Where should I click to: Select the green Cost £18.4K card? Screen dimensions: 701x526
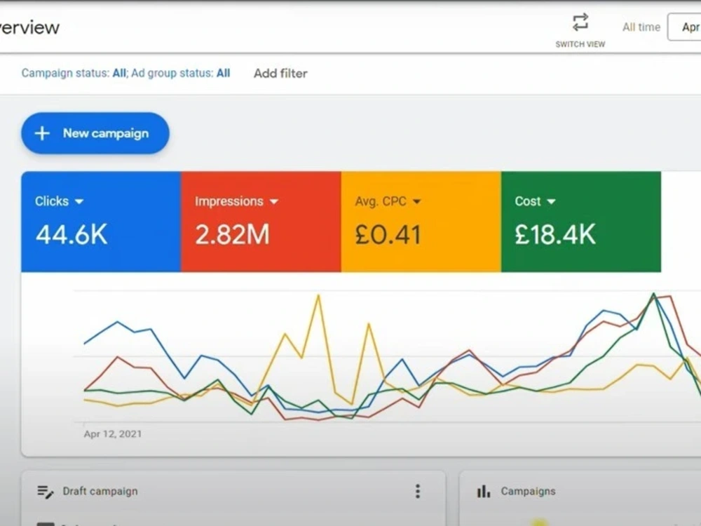[581, 222]
